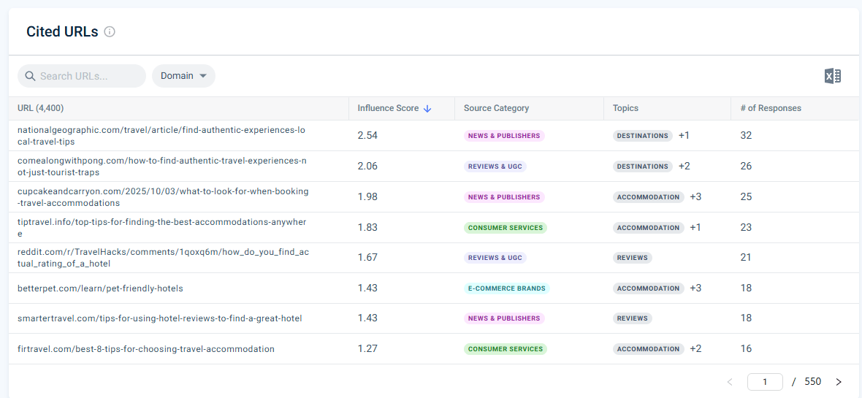
Task: Click News & Publishers tag in smartertravel row
Action: (504, 318)
